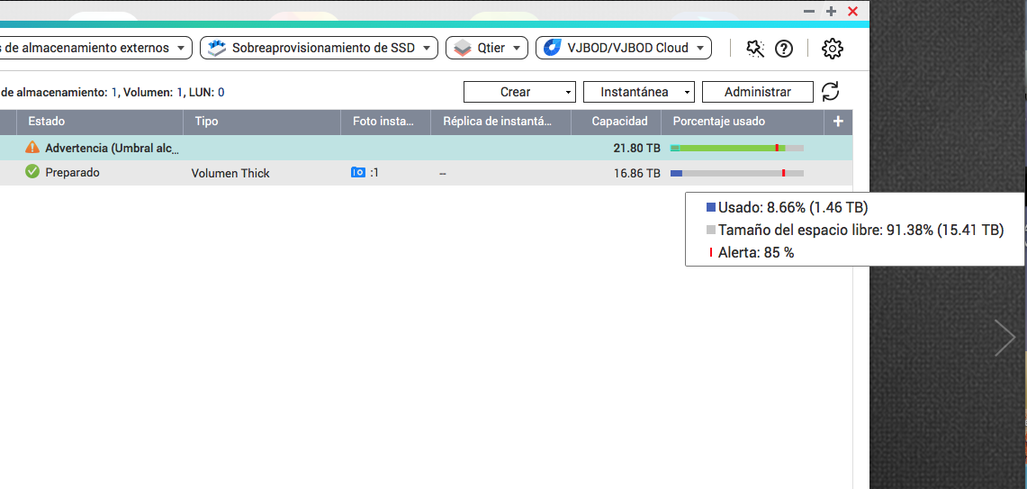This screenshot has width=1027, height=489.
Task: Click the settings gear icon
Action: 833,49
